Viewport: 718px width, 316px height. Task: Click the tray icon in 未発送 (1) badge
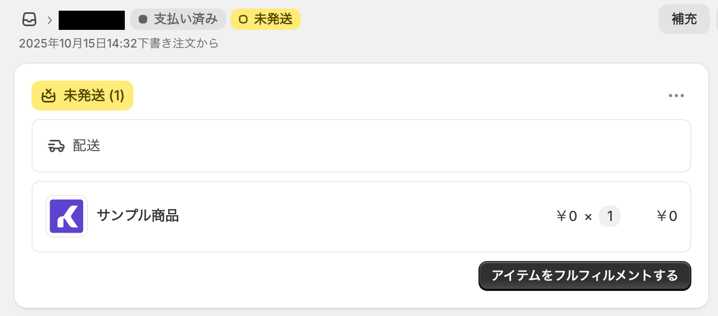(49, 96)
